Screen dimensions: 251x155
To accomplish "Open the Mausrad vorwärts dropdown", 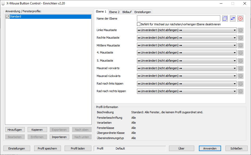I will point(187,68).
